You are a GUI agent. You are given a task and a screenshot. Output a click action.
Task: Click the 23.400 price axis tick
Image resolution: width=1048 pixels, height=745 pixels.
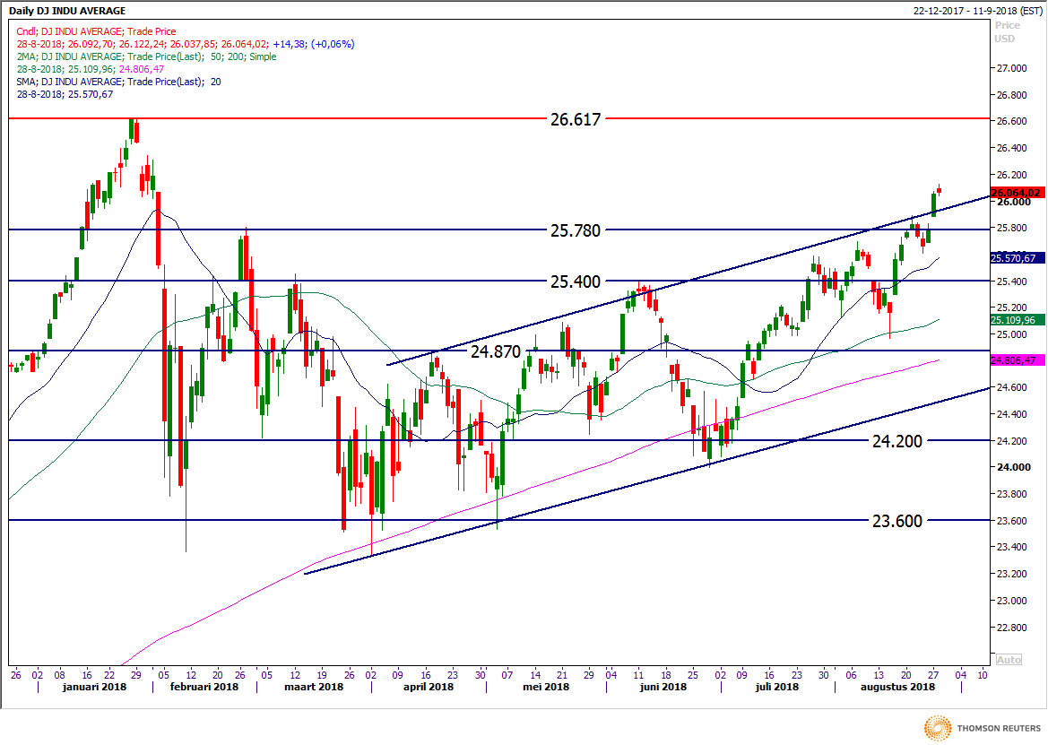coord(1011,547)
